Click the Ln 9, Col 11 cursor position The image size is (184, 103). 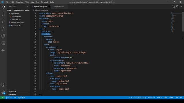[x=137, y=98]
